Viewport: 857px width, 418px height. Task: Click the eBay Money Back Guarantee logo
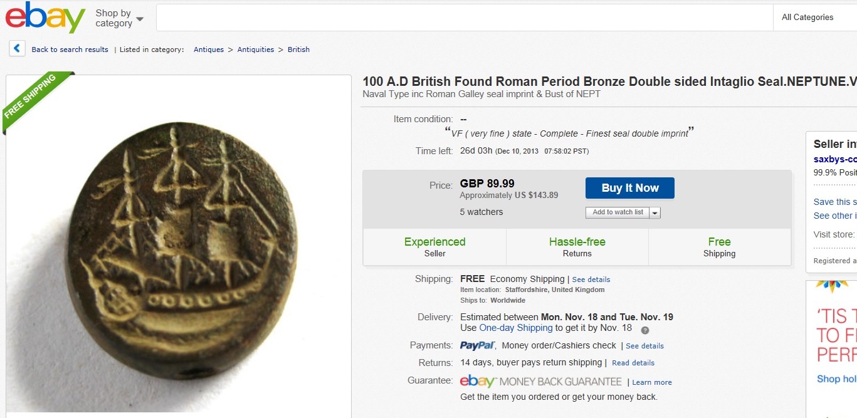pos(540,382)
